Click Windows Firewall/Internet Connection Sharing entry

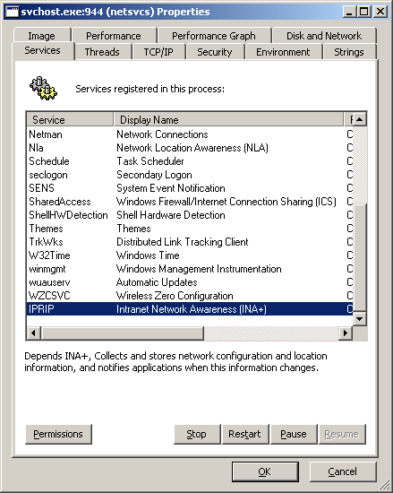[x=226, y=202]
